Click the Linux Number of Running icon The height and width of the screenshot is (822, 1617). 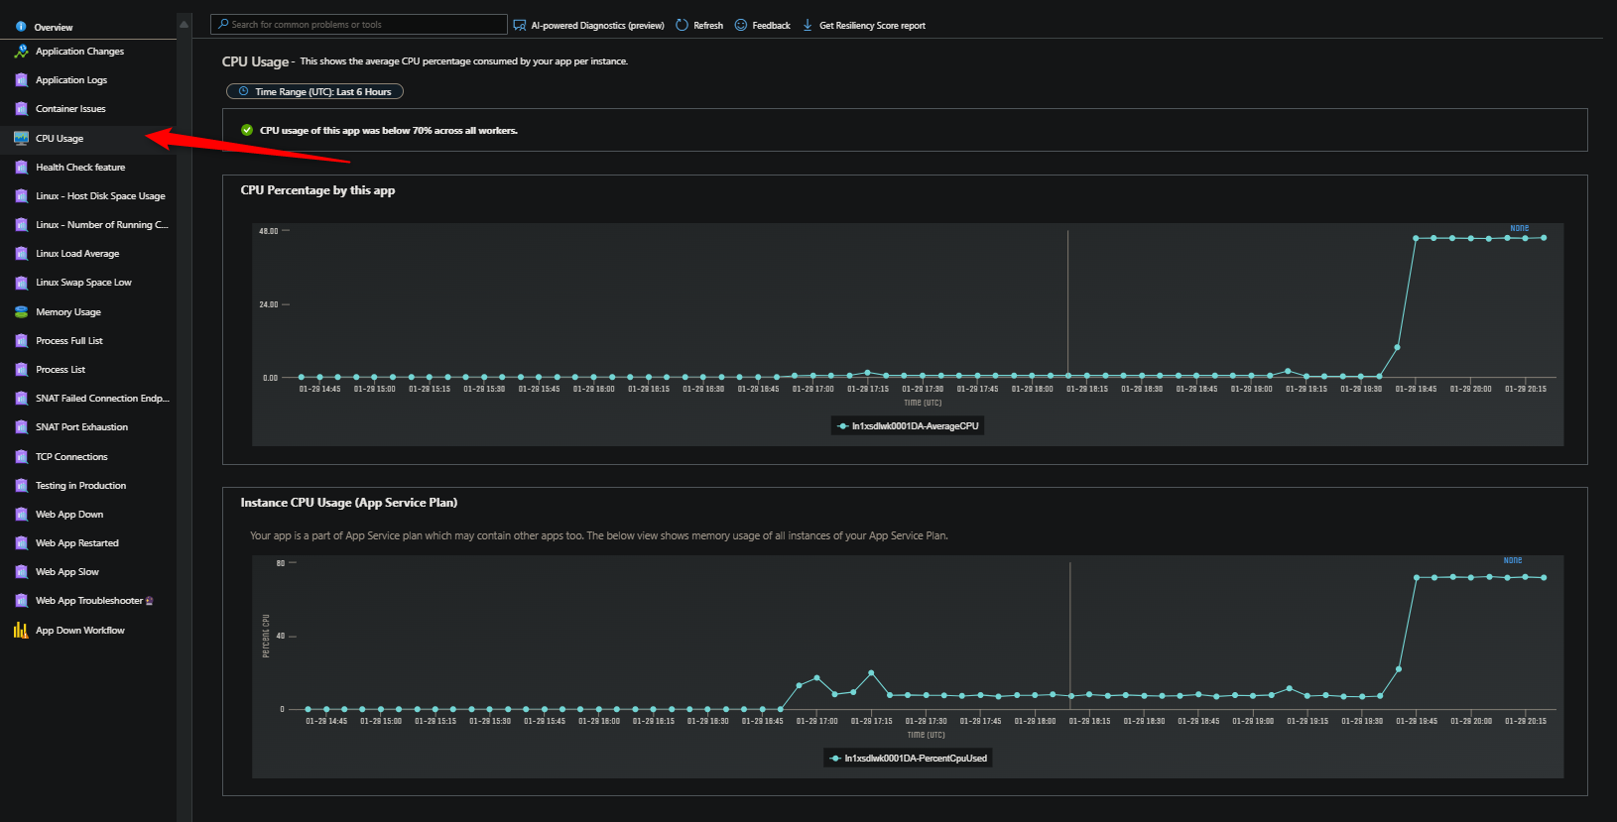coord(21,225)
